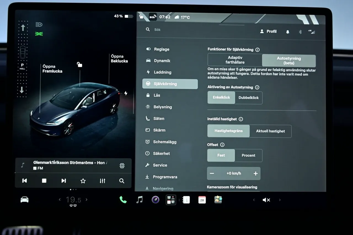
Task: Favorite the current station with the star
Action: 83,181
